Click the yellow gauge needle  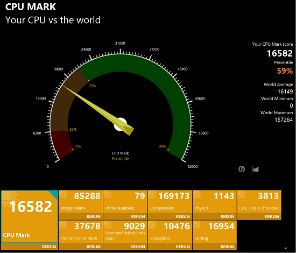click(98, 110)
